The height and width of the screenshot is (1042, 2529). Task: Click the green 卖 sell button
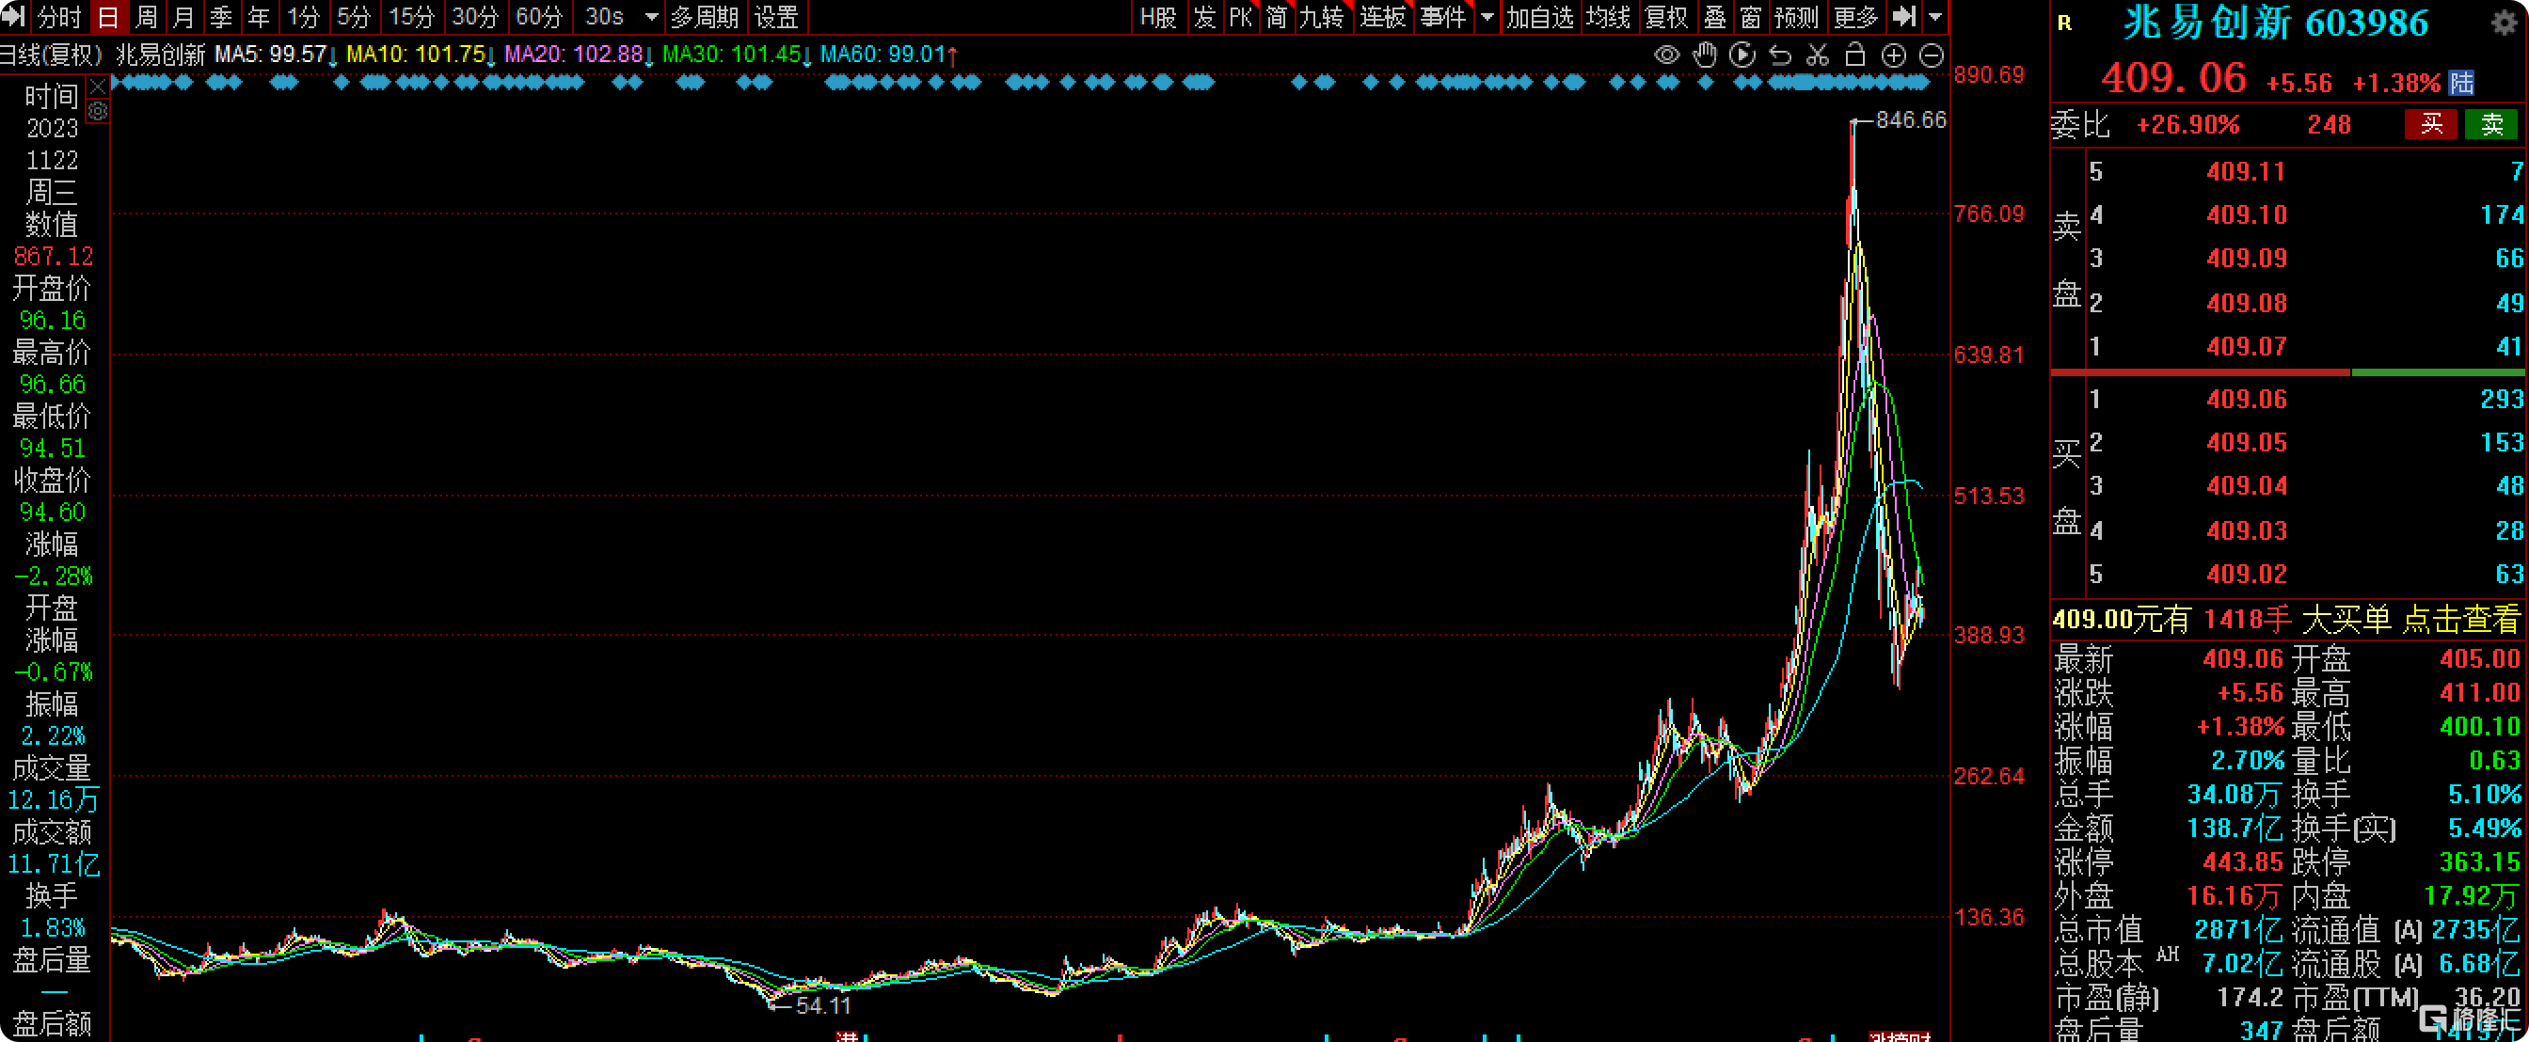click(x=2491, y=123)
